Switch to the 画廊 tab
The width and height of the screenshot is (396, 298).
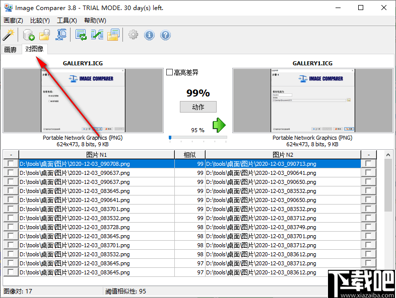click(11, 50)
